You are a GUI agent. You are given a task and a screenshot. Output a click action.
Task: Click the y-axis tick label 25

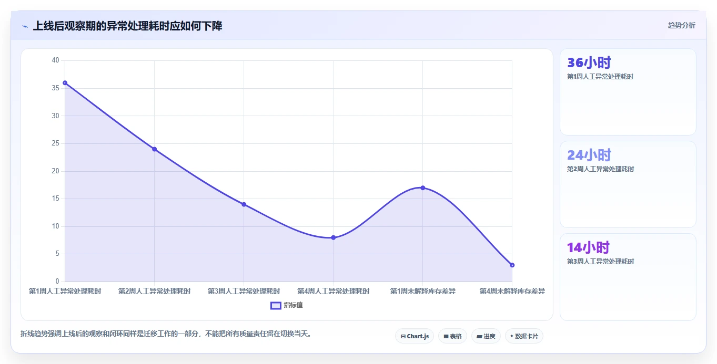coord(56,143)
